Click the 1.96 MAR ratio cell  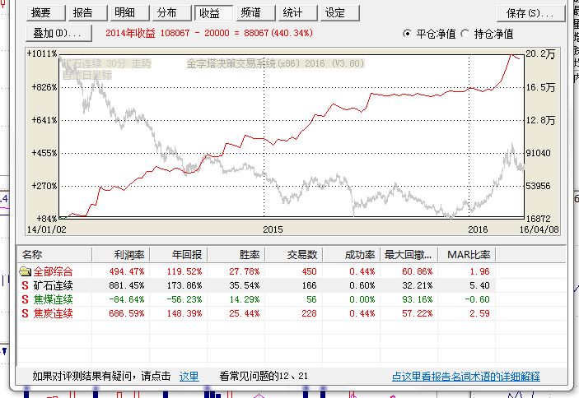point(479,271)
